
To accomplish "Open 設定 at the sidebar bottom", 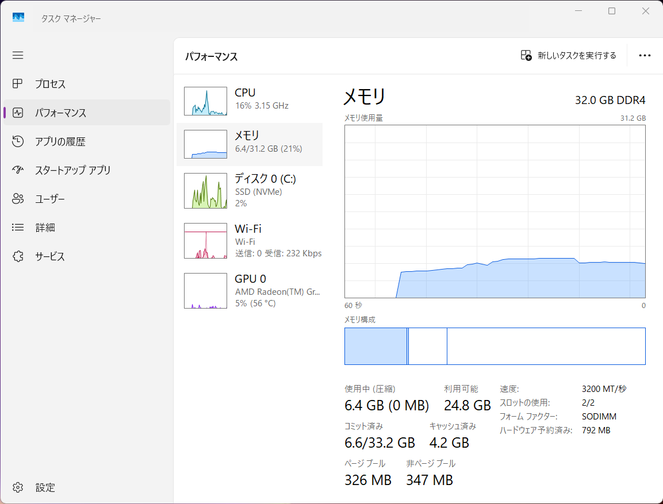I will point(87,487).
